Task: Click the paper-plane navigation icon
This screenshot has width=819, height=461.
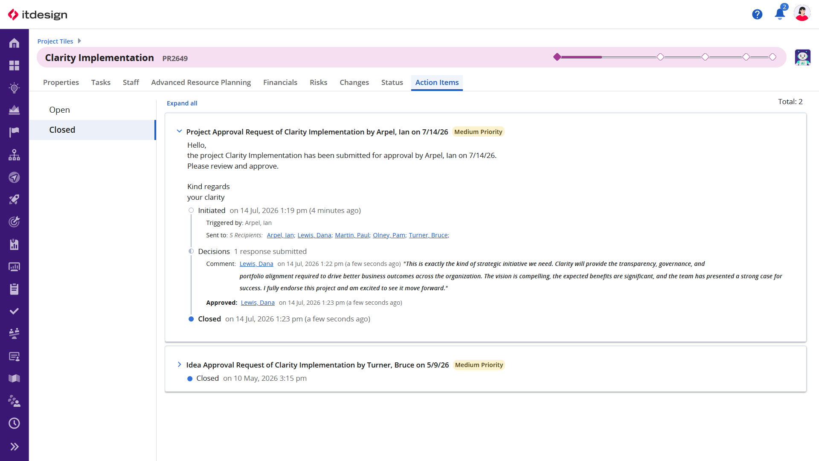Action: coord(14,177)
